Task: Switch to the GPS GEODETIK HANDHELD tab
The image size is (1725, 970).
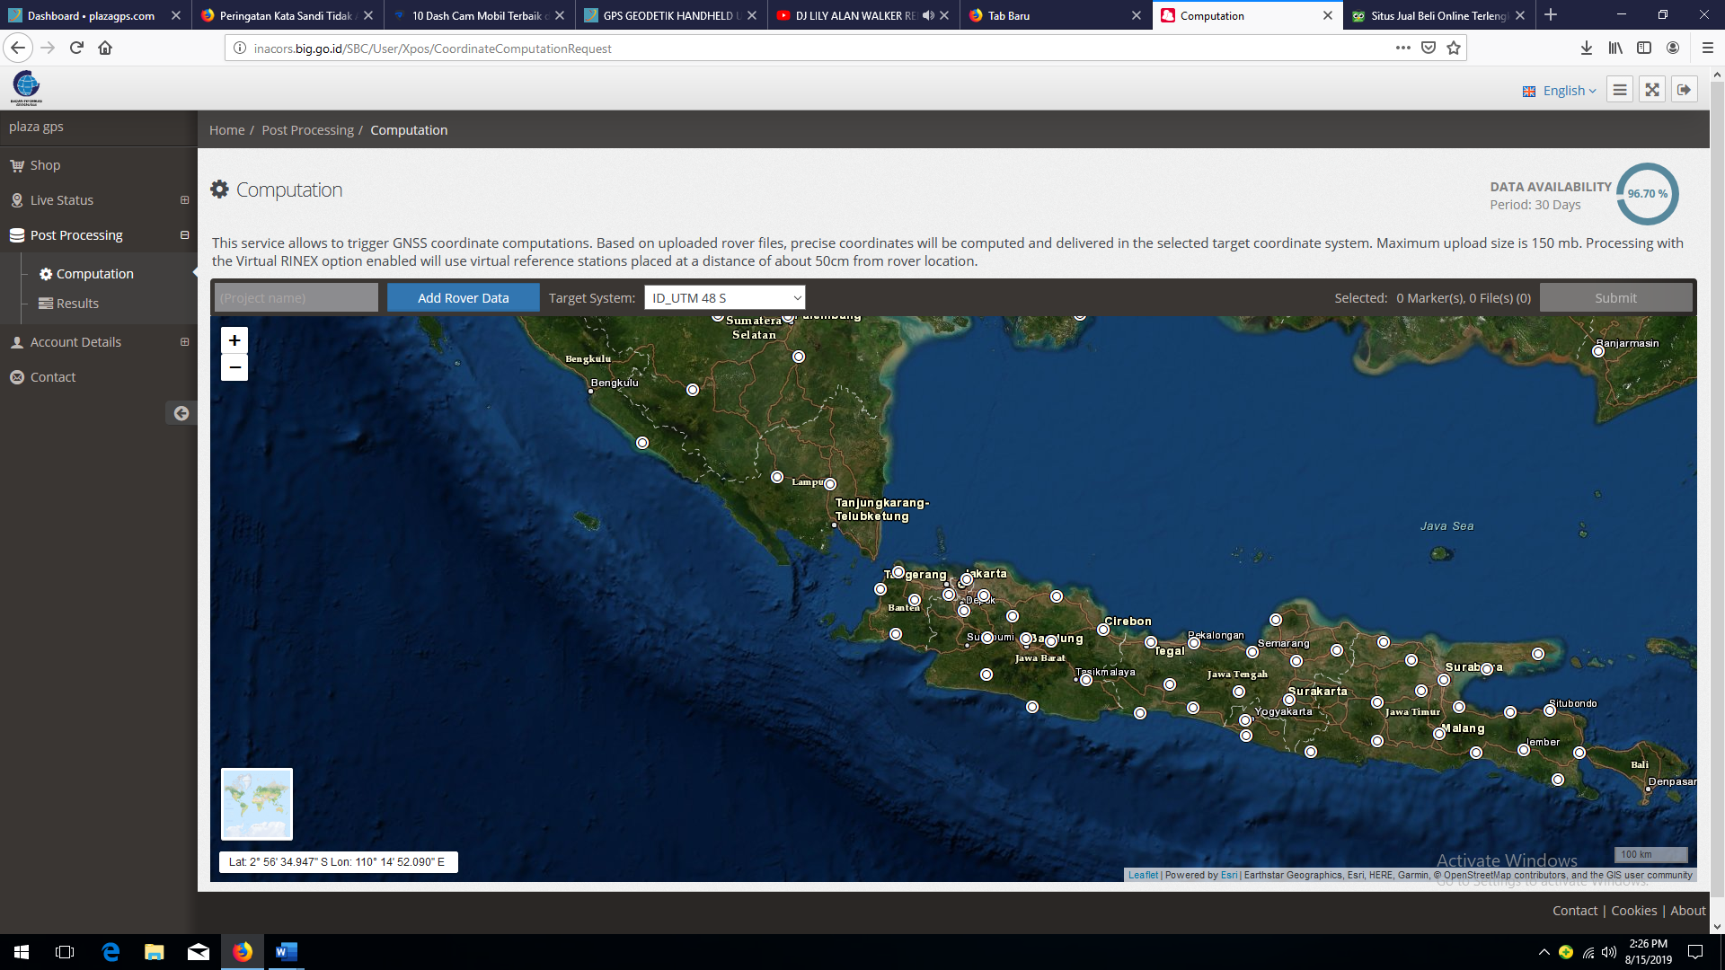Action: tap(669, 15)
